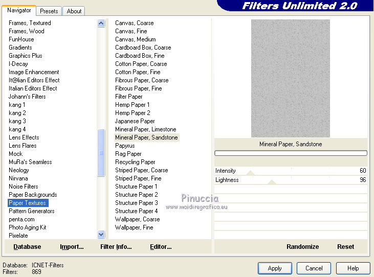The image size is (374, 277).
Task: Click Randomize
Action: point(303,247)
